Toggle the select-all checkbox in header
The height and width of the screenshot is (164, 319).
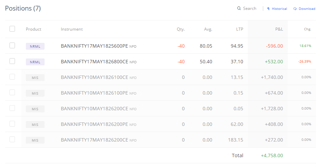12,29
